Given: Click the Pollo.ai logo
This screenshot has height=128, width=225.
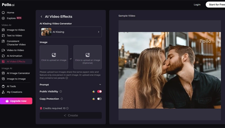Looking at the screenshot, I should 8,5.
